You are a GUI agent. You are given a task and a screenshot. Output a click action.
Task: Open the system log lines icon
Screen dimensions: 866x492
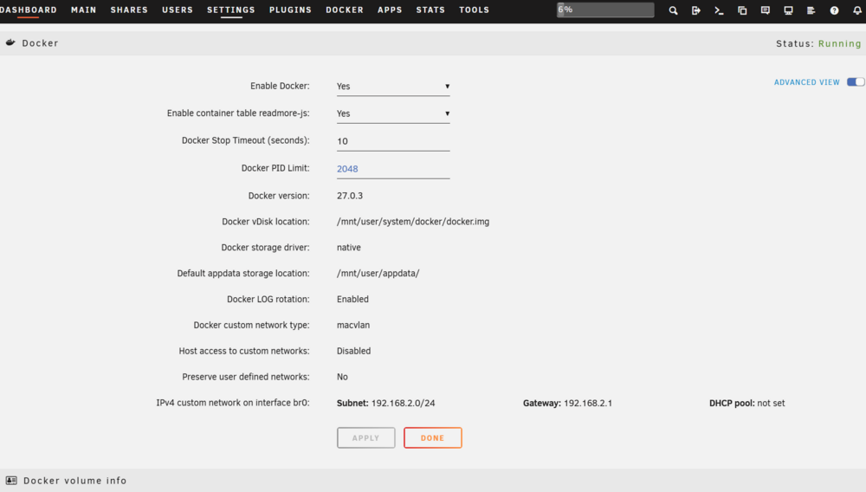coord(811,10)
